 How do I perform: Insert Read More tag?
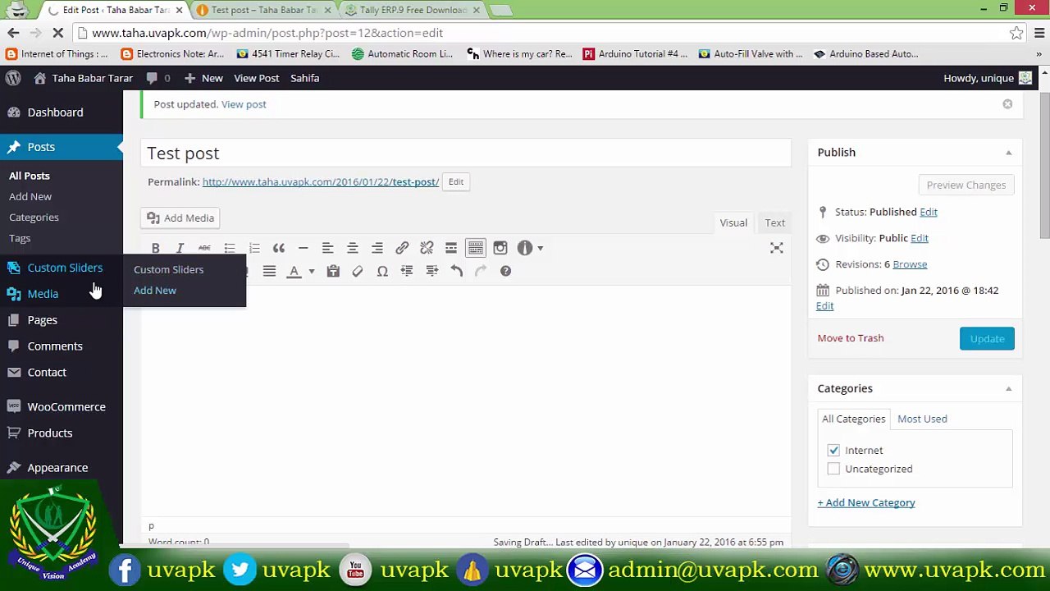pyautogui.click(x=451, y=248)
